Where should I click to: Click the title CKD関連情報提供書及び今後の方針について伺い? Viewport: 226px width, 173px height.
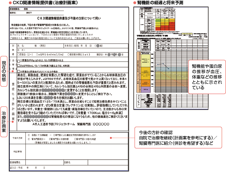(x=69, y=18)
